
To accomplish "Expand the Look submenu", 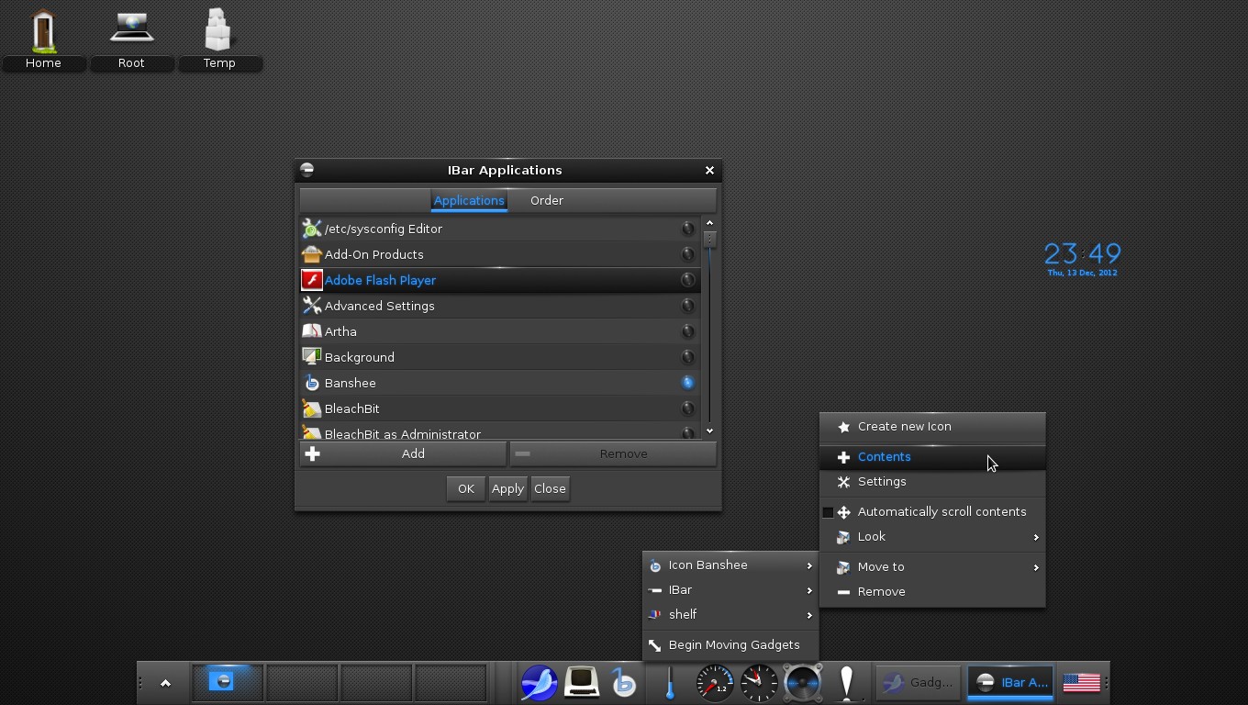I will [x=872, y=537].
